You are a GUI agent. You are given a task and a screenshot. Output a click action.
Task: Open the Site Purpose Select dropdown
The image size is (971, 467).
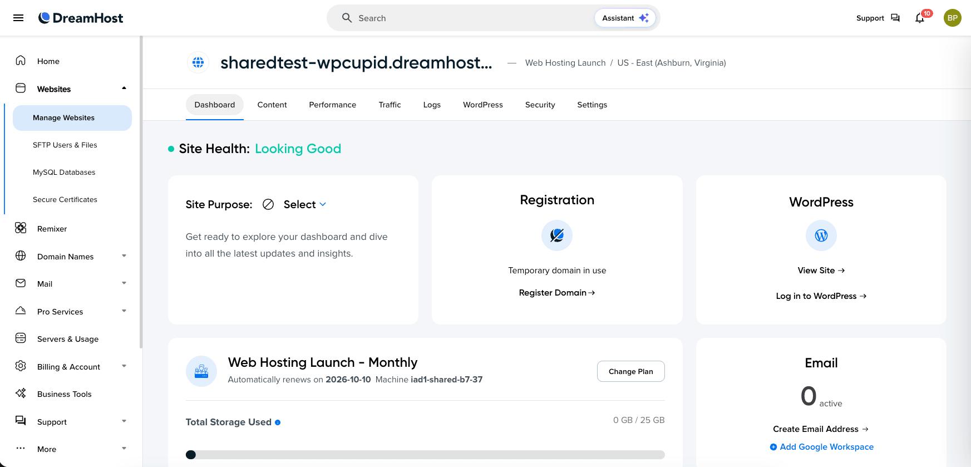304,204
